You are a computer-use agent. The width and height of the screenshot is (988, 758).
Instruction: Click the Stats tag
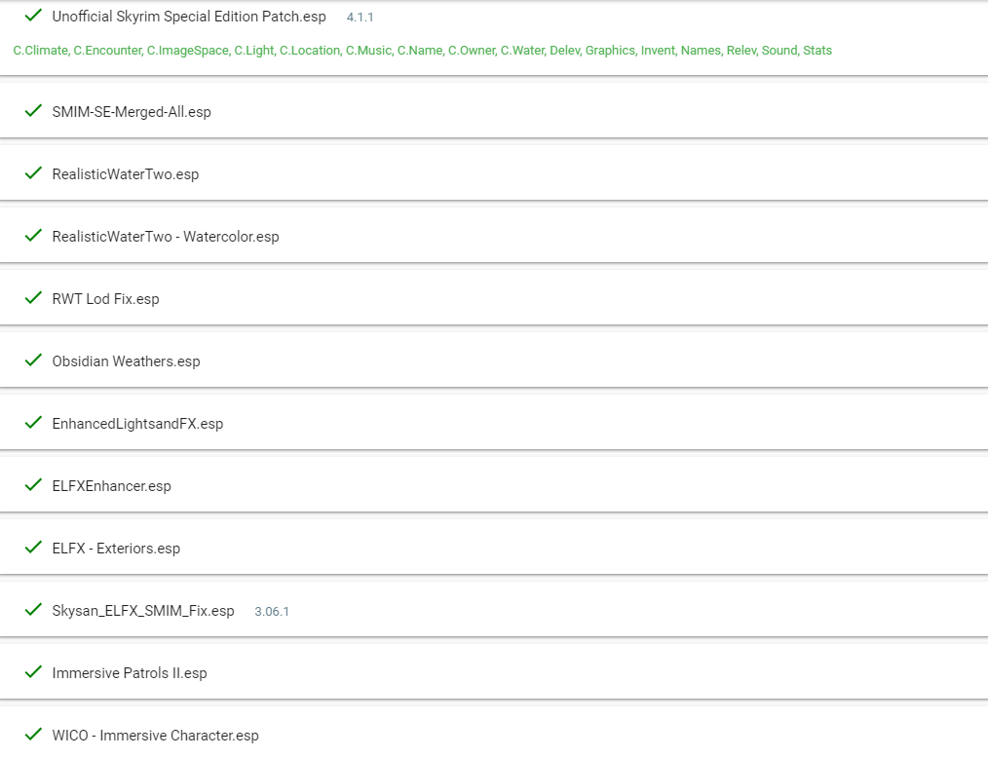(x=817, y=51)
